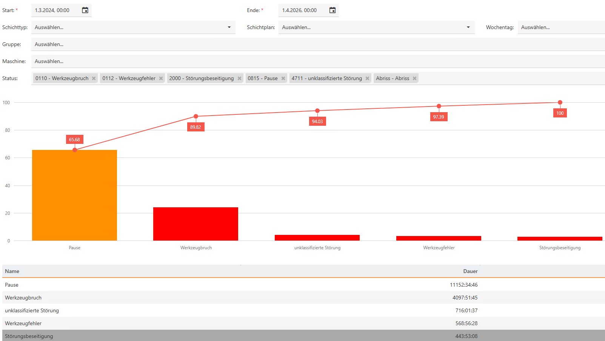Select the 89.82 cumulative line data point

click(196, 116)
